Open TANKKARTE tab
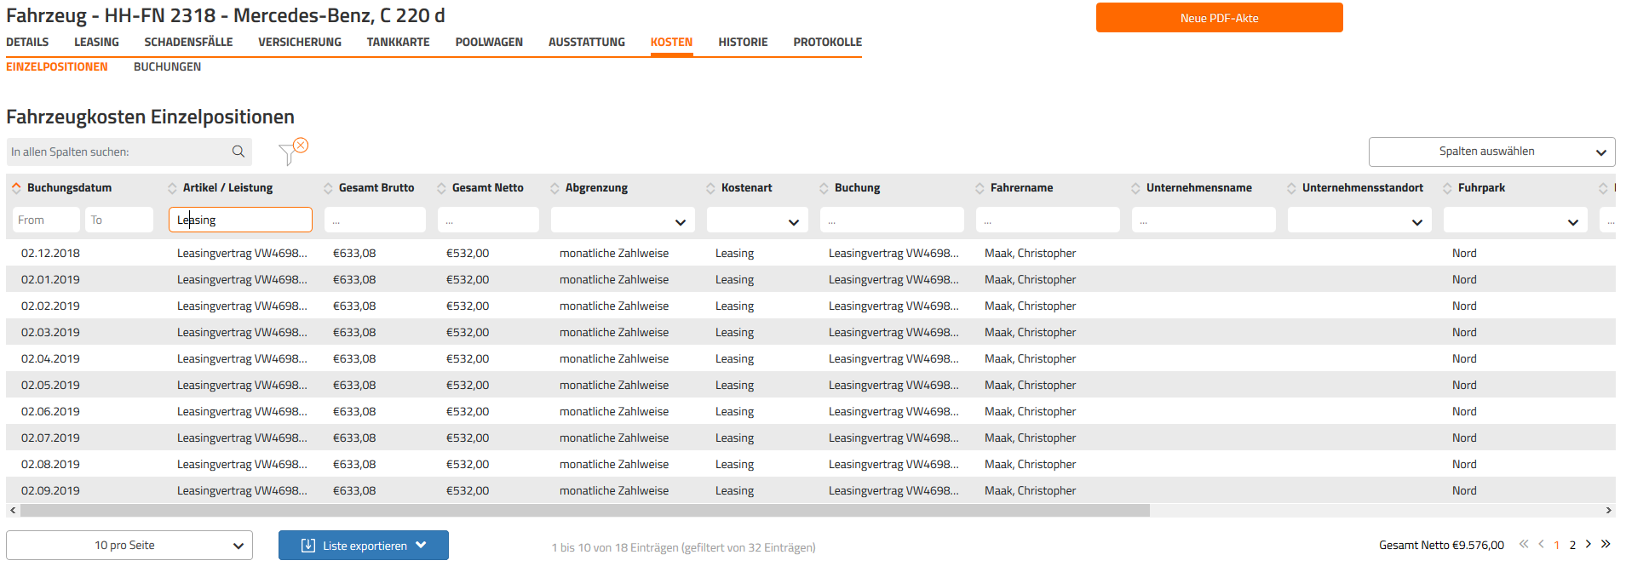 point(399,42)
